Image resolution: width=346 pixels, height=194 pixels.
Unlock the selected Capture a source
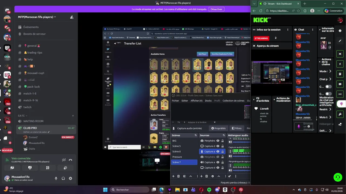tap(222, 151)
